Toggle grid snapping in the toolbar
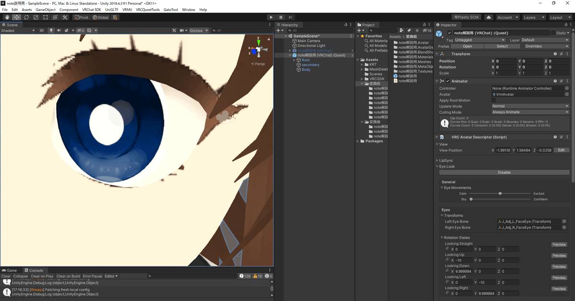Image resolution: width=575 pixels, height=301 pixels. tap(115, 17)
